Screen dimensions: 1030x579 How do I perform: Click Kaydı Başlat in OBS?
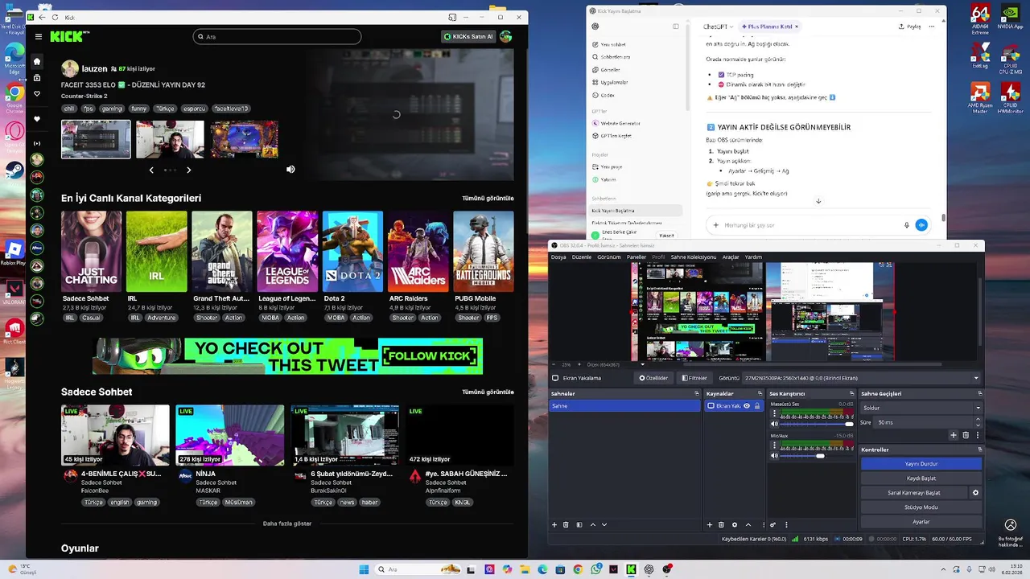pos(921,478)
